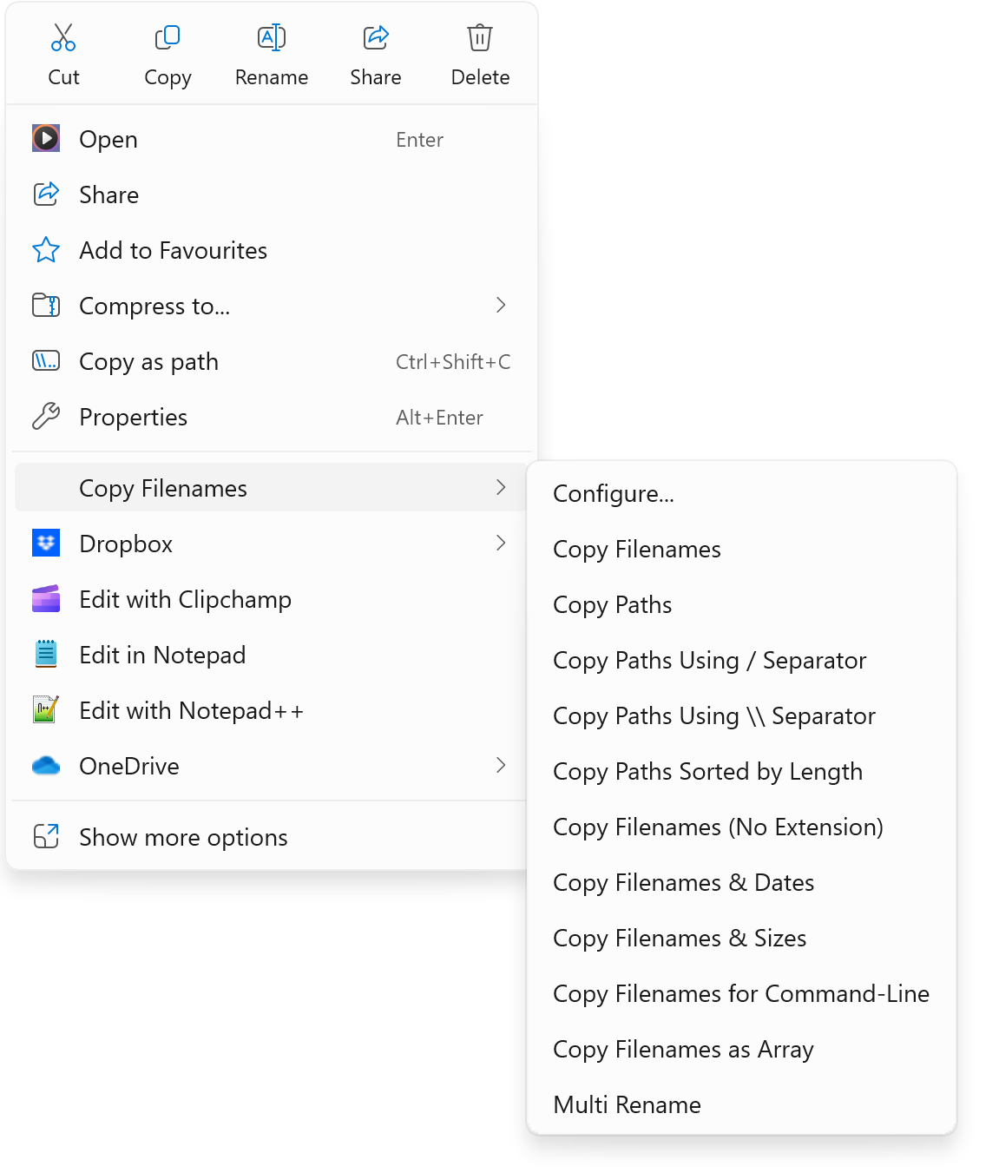This screenshot has width=999, height=1173.
Task: Click the Copy icon at the top
Action: (x=167, y=37)
